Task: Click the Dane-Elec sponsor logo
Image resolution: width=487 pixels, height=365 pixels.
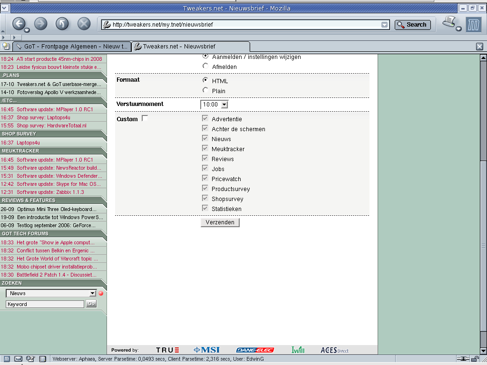Action: [255, 350]
